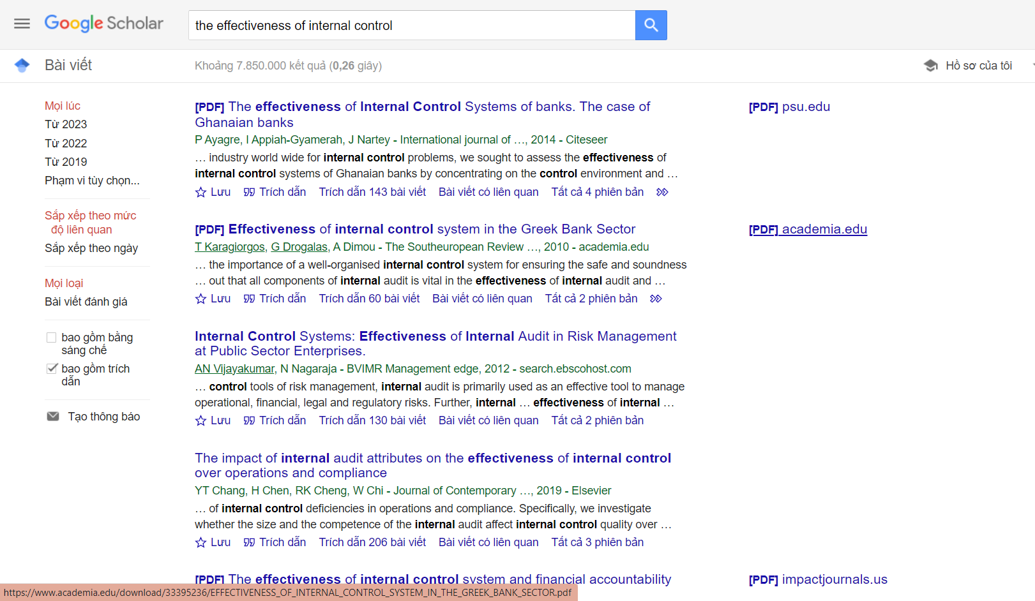The height and width of the screenshot is (601, 1035).
Task: Click Tạo thông báo alert link
Action: pos(104,417)
